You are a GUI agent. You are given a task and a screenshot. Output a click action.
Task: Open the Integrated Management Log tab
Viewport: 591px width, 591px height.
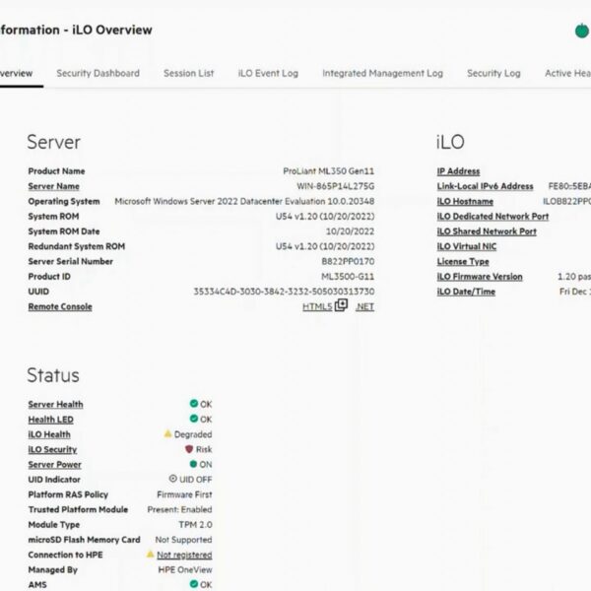click(x=382, y=73)
